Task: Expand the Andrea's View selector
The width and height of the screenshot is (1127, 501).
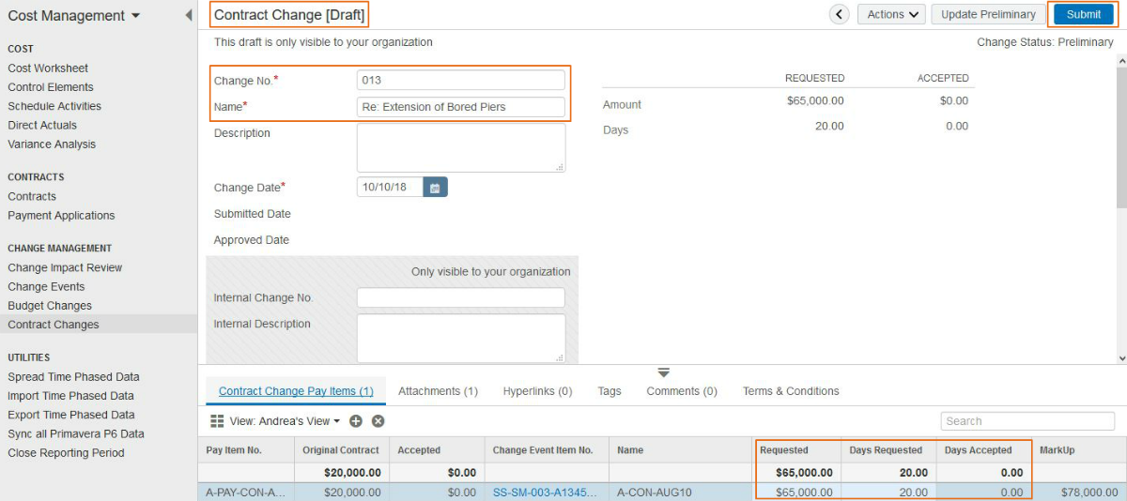Action: pyautogui.click(x=285, y=421)
